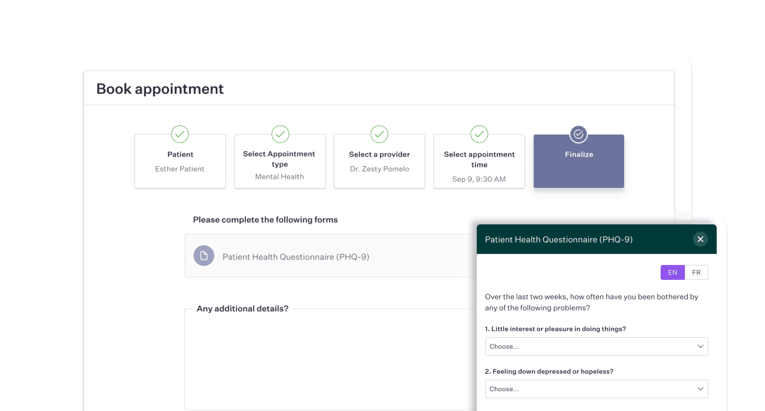Open the Little interest or pleasure dropdown
The image size is (765, 411).
tap(596, 346)
